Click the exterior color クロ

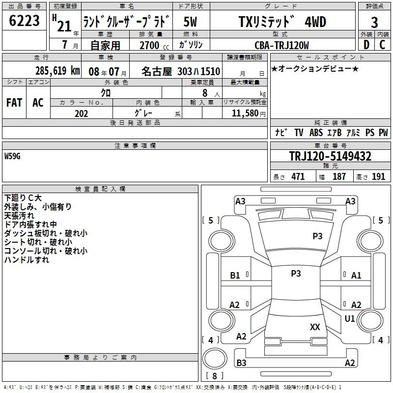point(106,93)
